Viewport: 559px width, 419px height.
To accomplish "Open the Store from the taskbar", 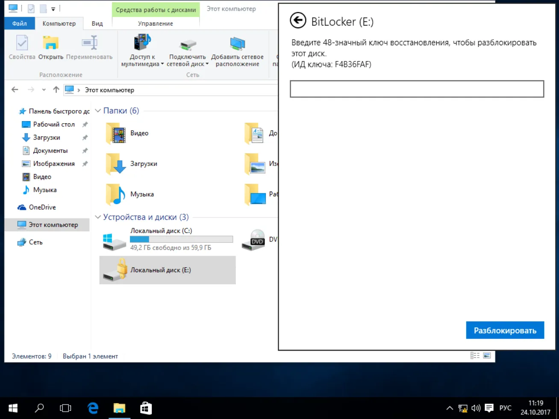I will click(146, 408).
